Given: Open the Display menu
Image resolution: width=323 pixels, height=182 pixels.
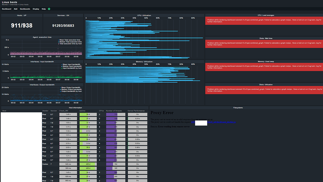Looking at the screenshot, I should tap(36, 9).
